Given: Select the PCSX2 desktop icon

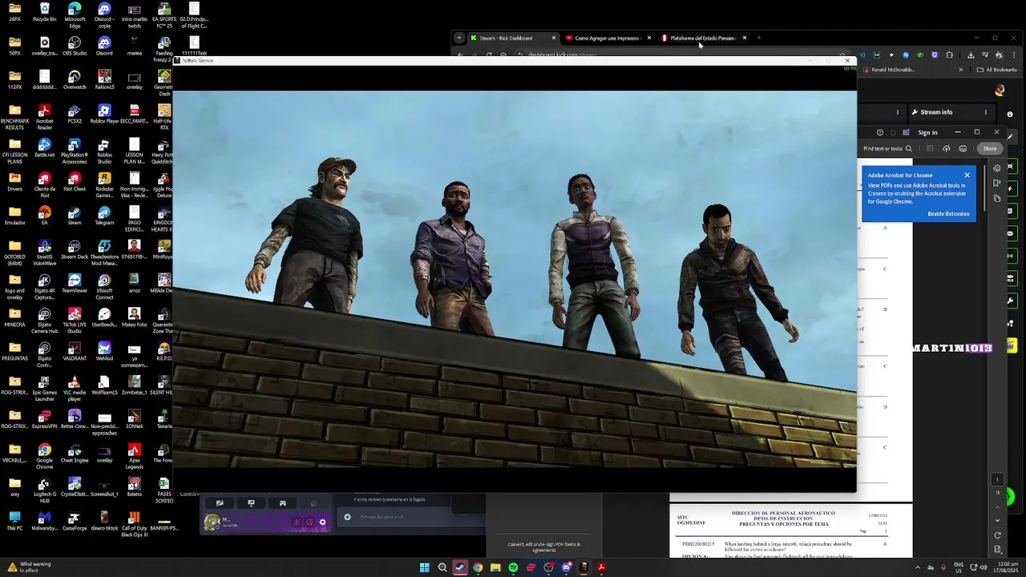Looking at the screenshot, I should click(x=75, y=114).
